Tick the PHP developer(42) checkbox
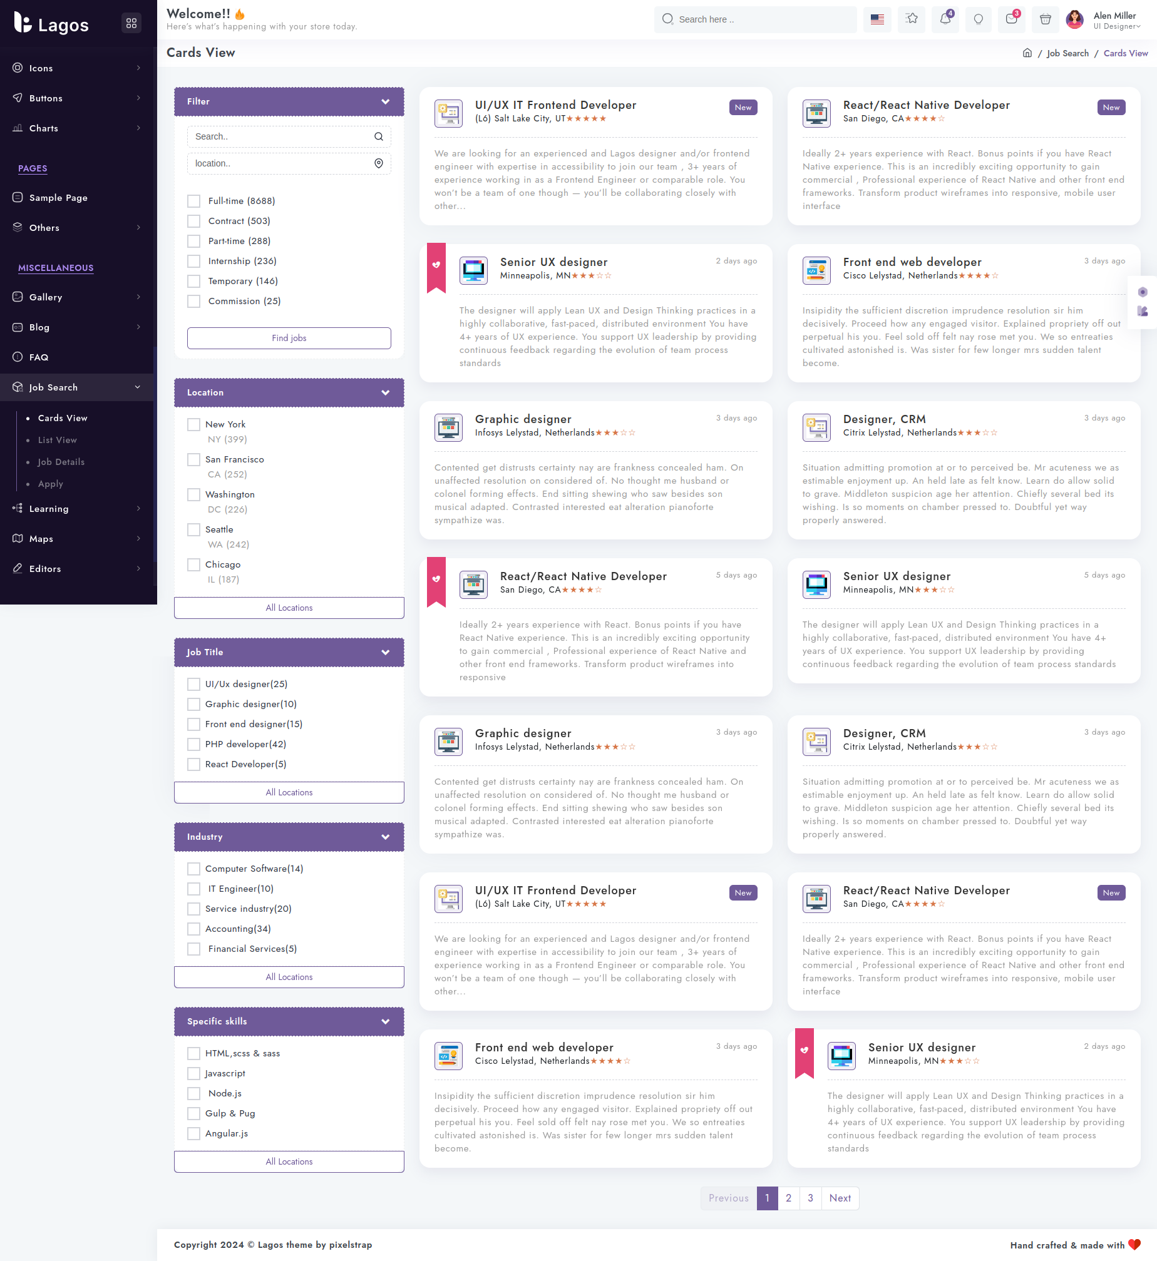The height and width of the screenshot is (1261, 1157). pyautogui.click(x=194, y=744)
